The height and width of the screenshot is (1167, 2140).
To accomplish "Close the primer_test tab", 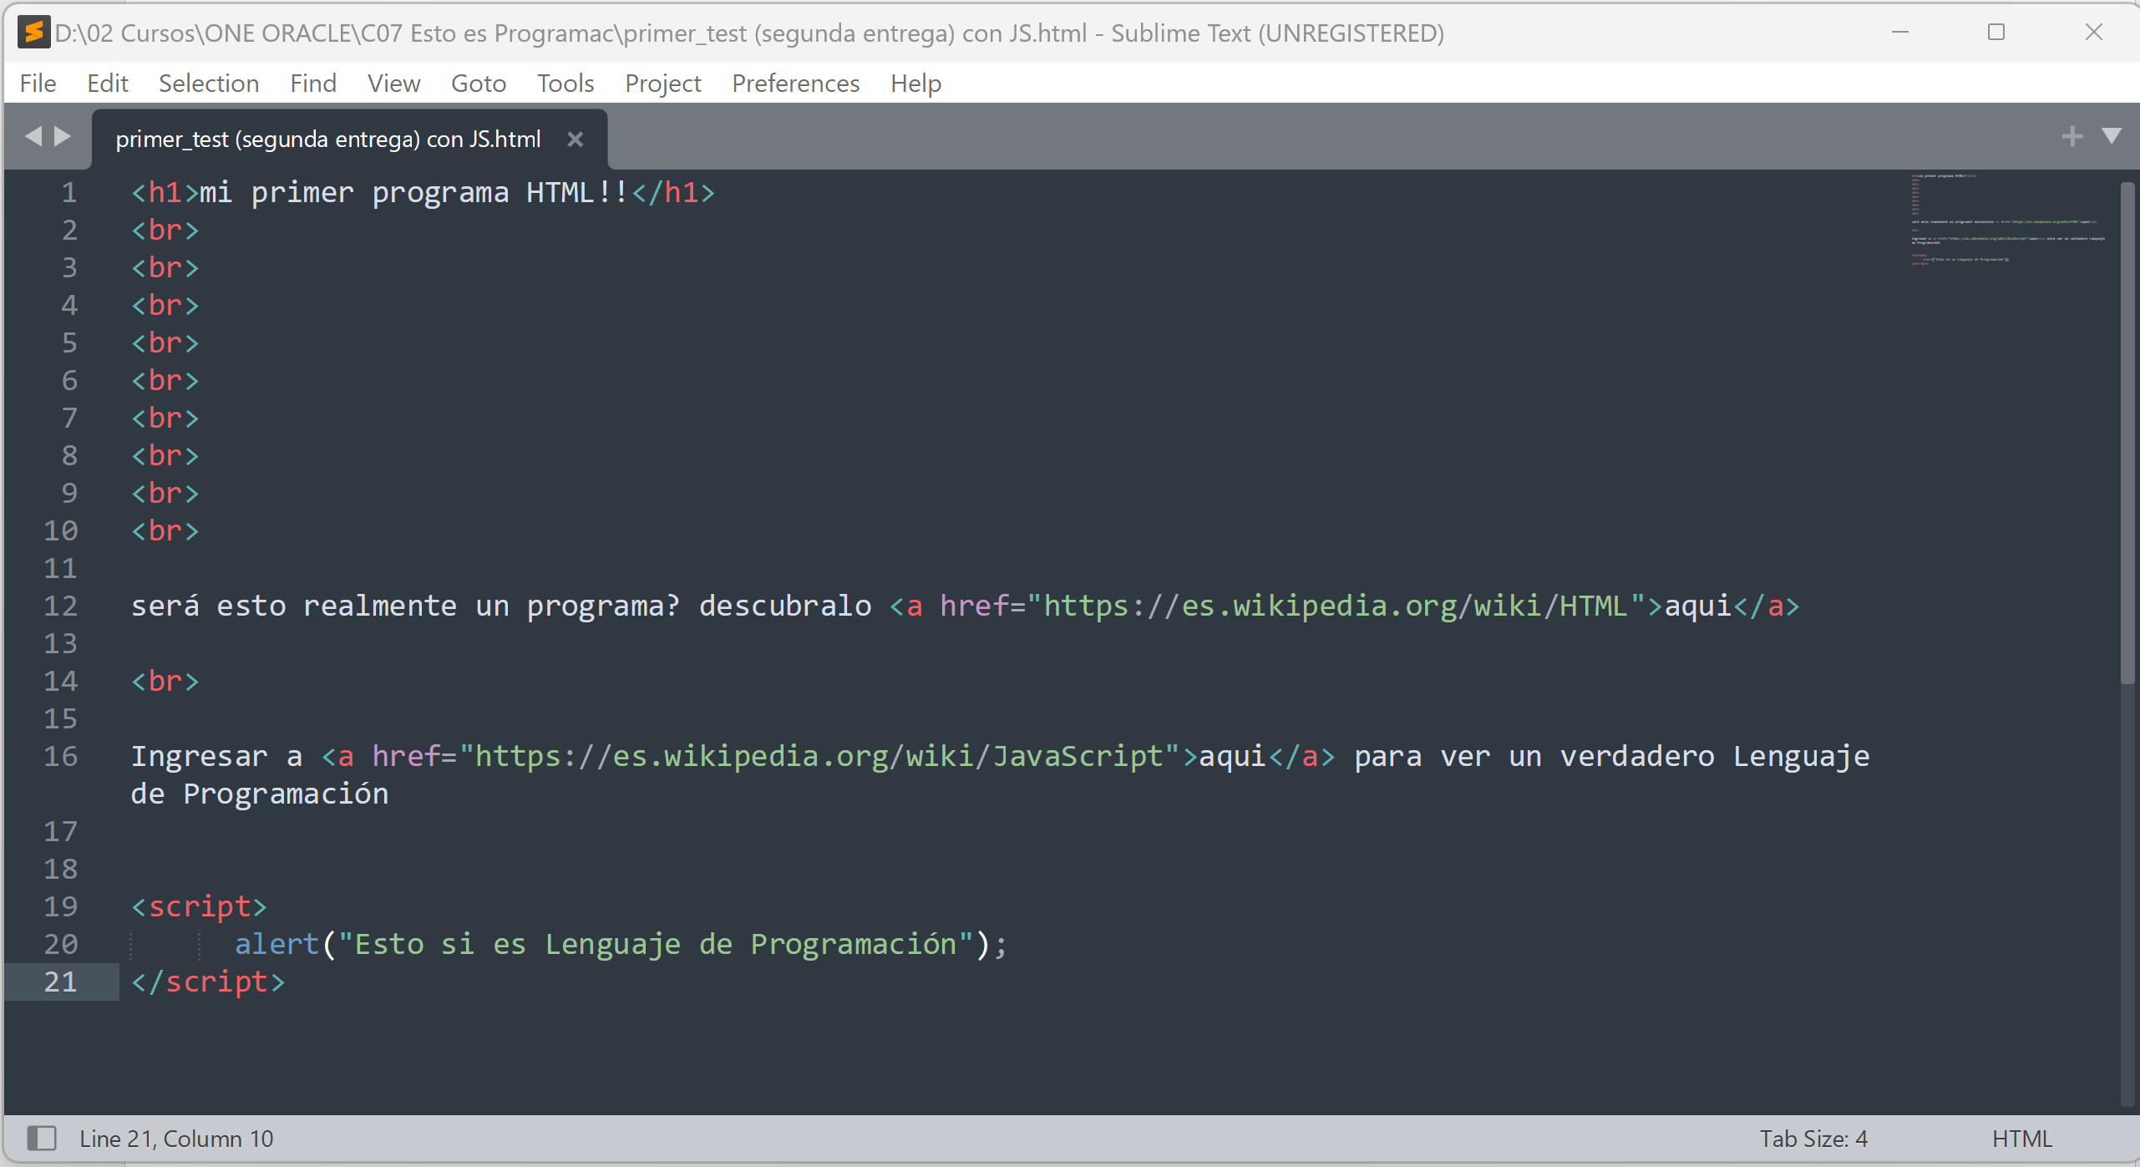I will click(575, 140).
